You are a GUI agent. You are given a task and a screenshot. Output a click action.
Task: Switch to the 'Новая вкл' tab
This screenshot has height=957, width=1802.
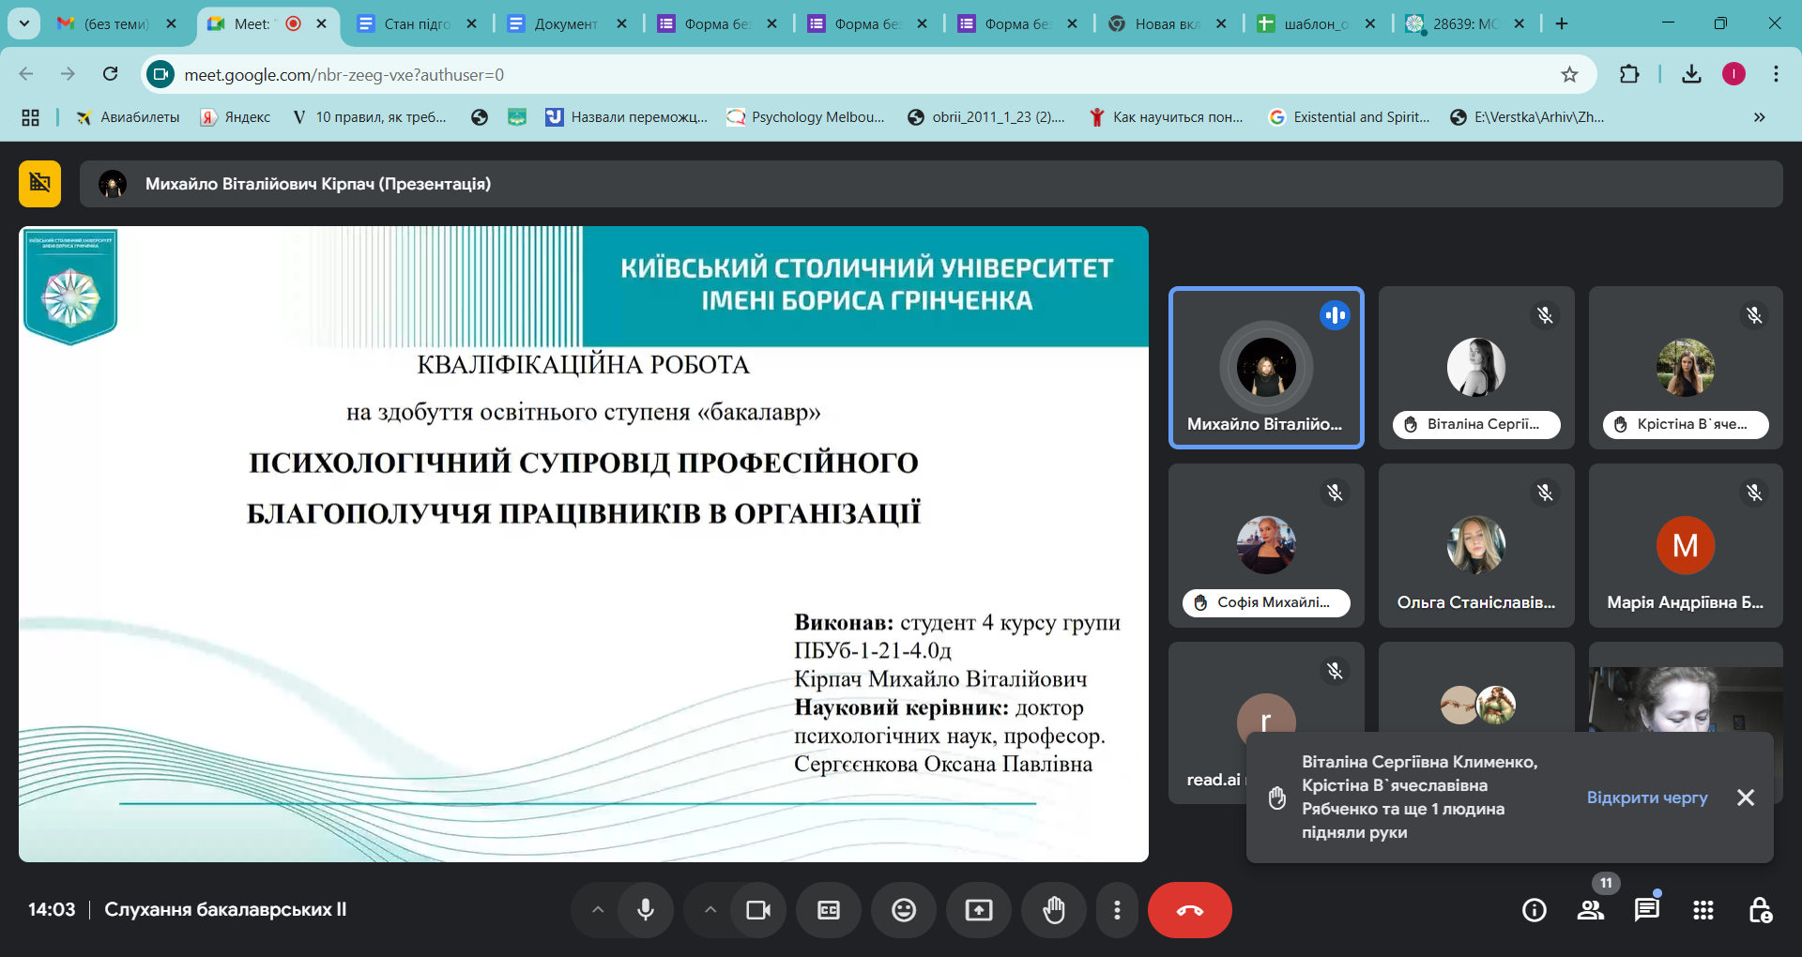[x=1167, y=23]
